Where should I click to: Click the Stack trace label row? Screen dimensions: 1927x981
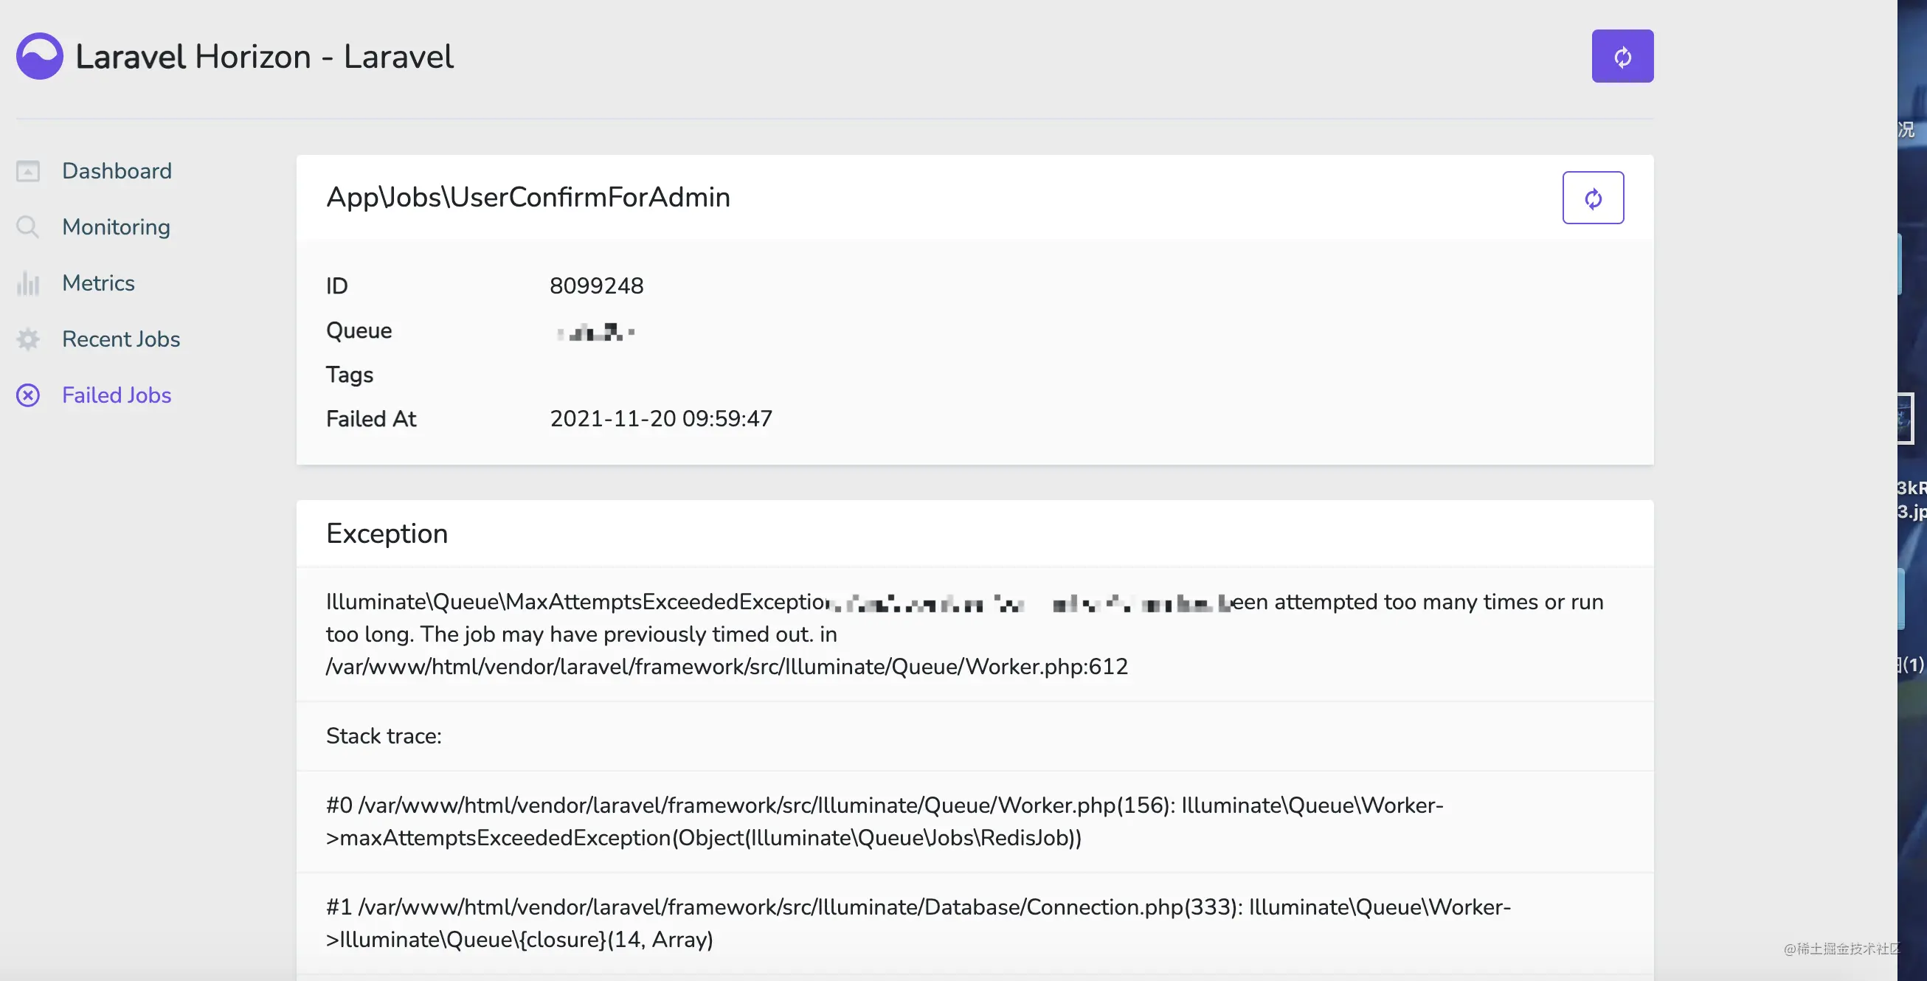pyautogui.click(x=975, y=737)
